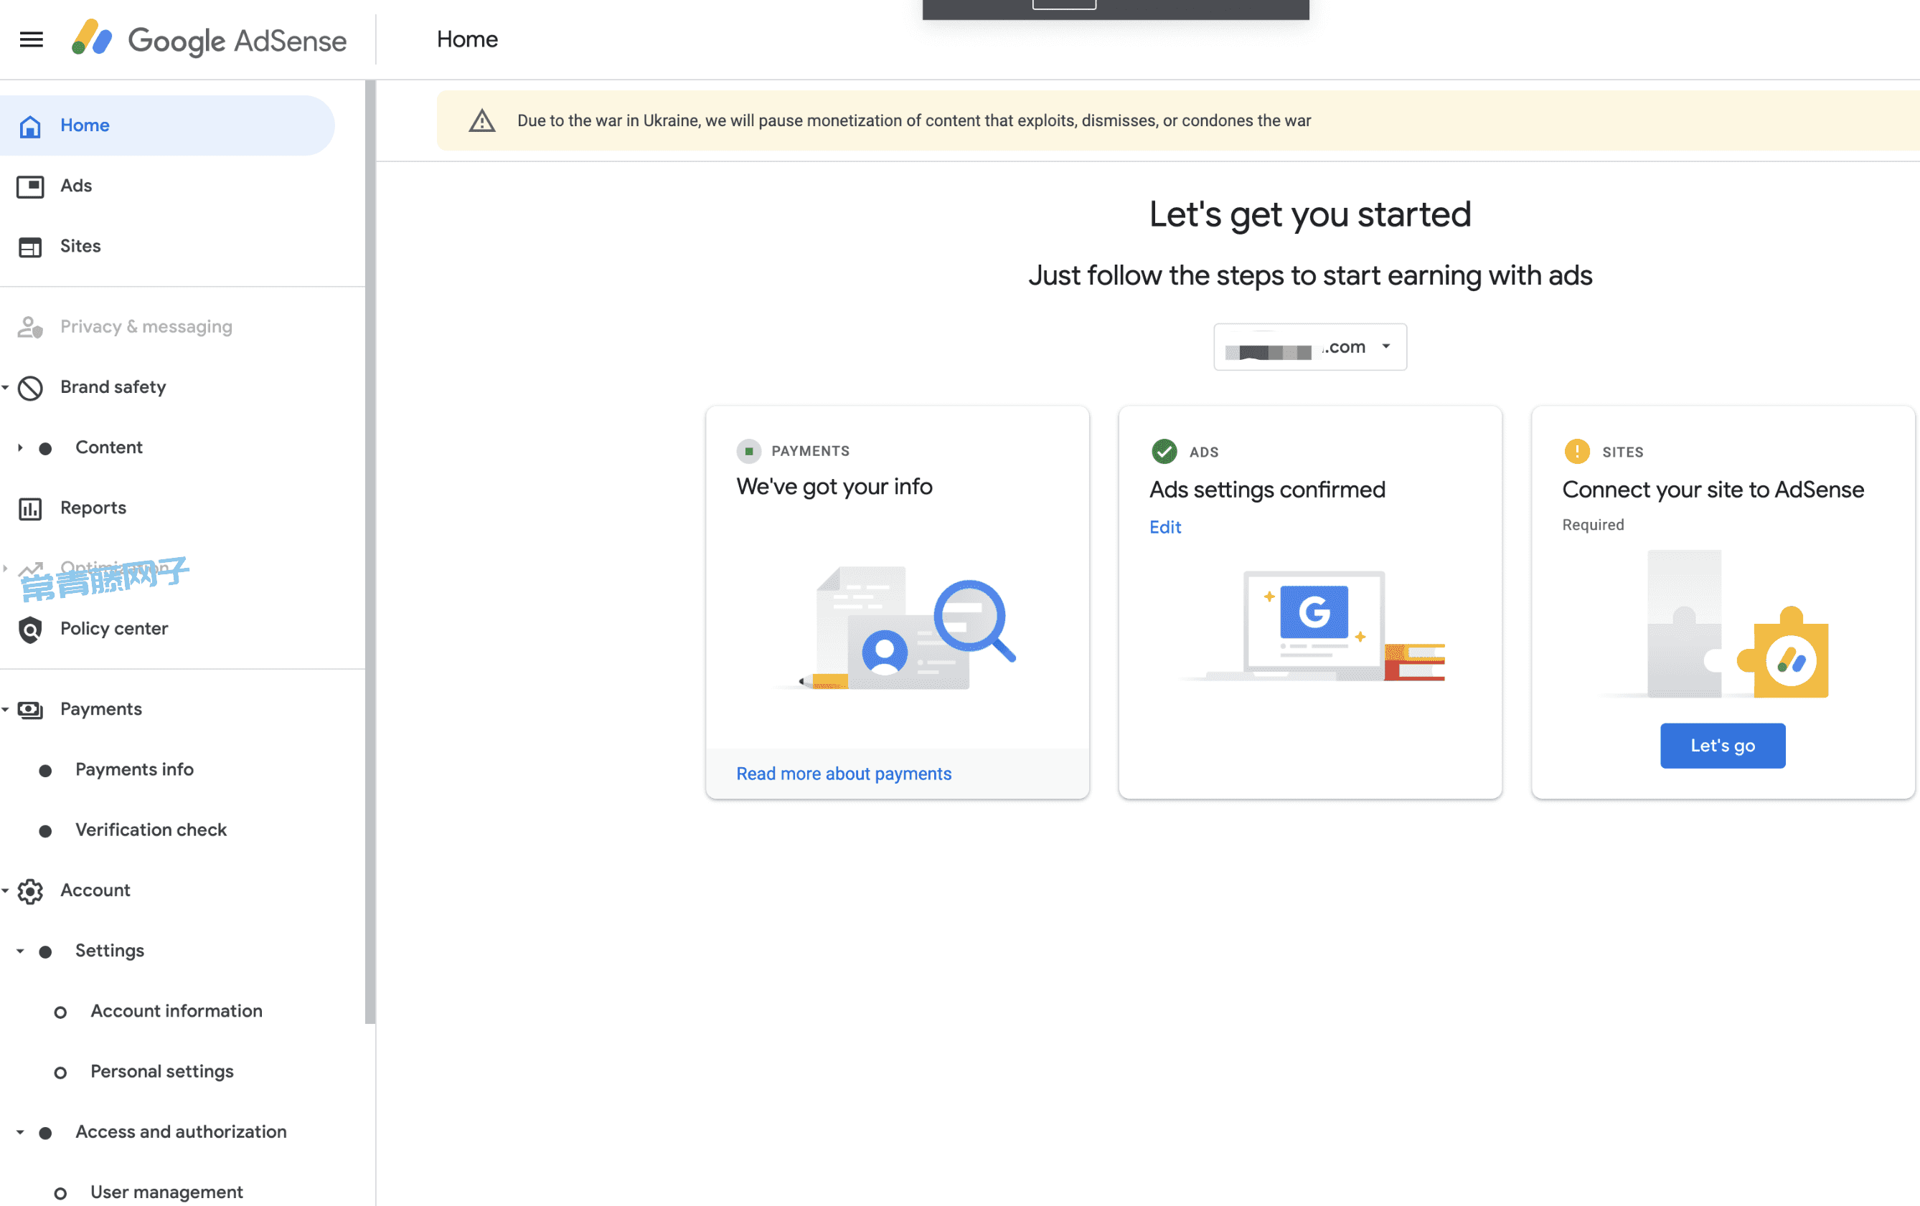1920x1206 pixels.
Task: Collapse Access and authorization arrow
Action: click(20, 1133)
